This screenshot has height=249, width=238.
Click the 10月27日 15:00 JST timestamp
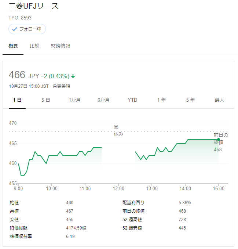coord(29,86)
